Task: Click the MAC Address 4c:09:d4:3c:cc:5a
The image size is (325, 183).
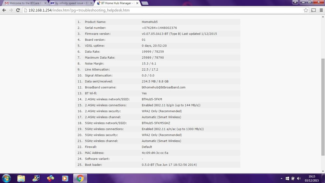Action: 155,153
